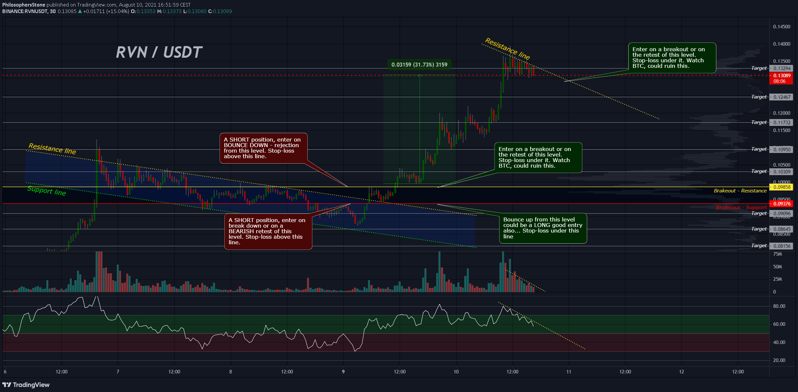The width and height of the screenshot is (798, 392).
Task: Click the date label 10 on time axis
Action: pos(456,372)
